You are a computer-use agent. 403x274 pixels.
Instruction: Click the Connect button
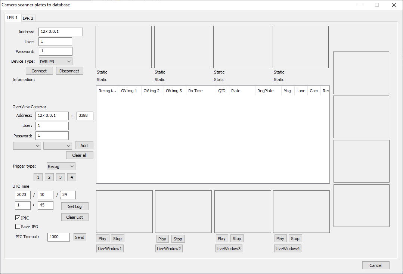[39, 71]
